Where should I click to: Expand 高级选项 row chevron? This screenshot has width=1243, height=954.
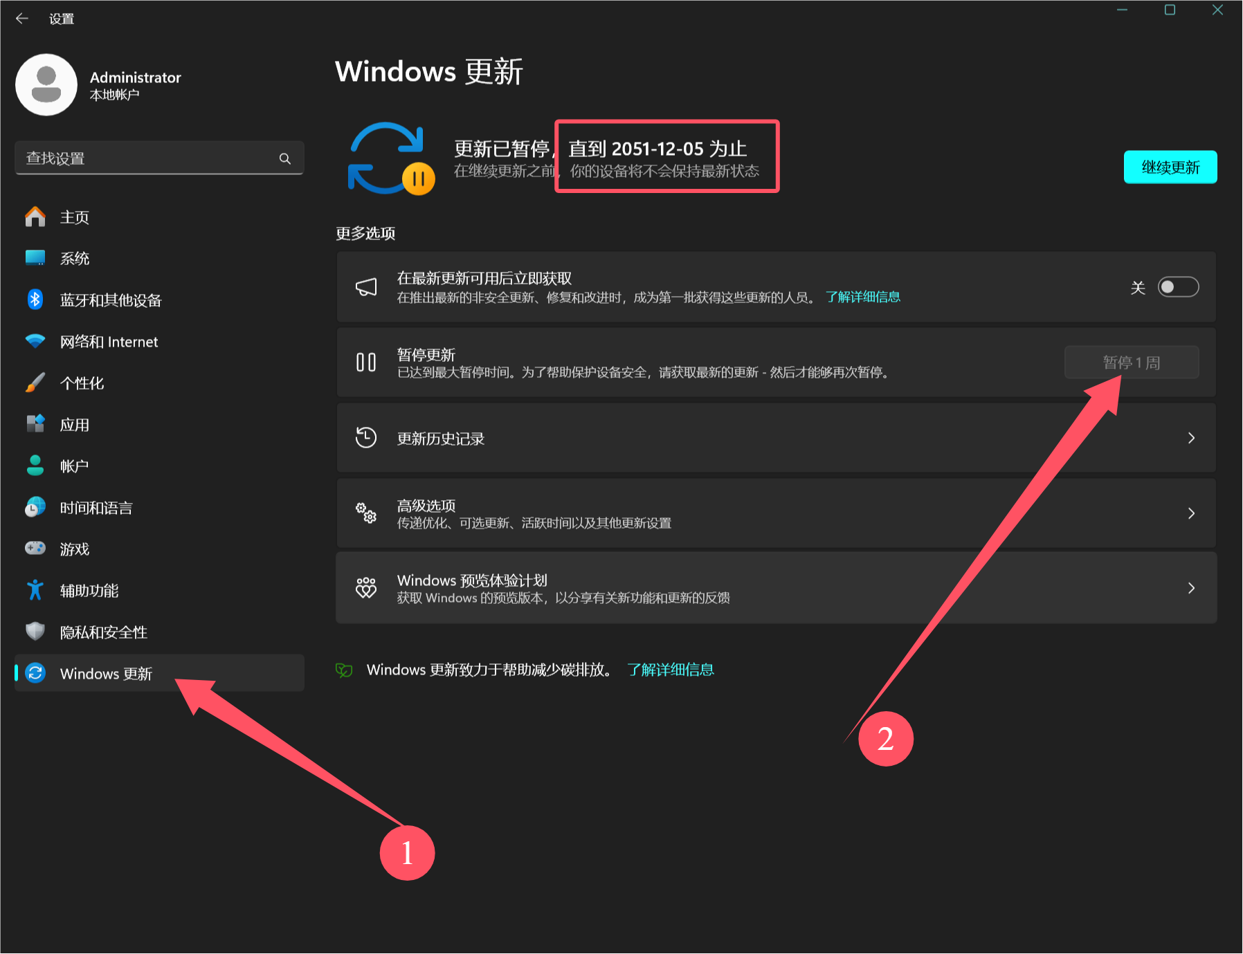click(1190, 513)
